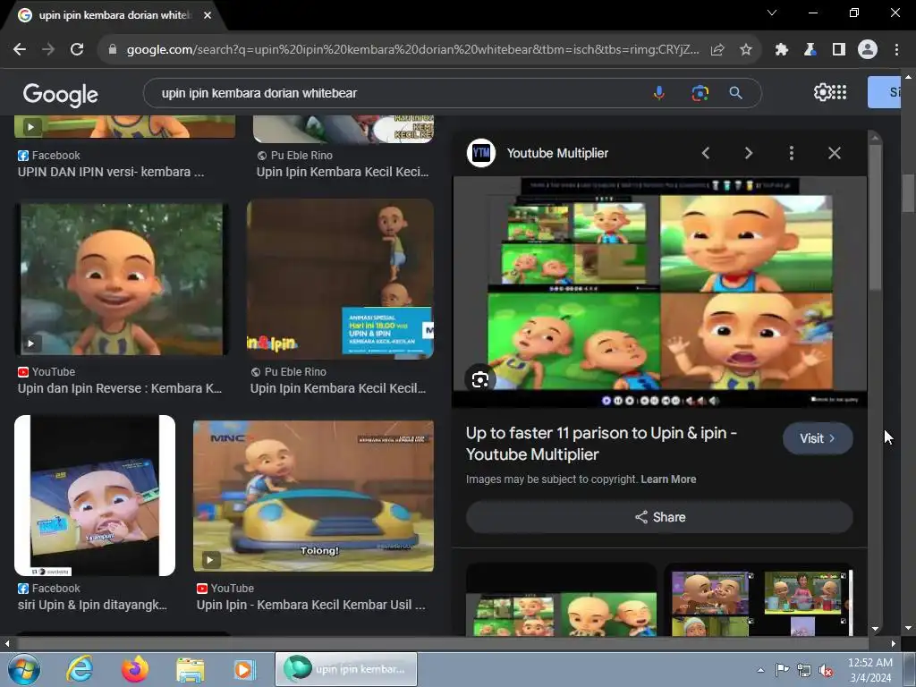Open the Chrome profile avatar
The width and height of the screenshot is (916, 687).
coord(868,50)
